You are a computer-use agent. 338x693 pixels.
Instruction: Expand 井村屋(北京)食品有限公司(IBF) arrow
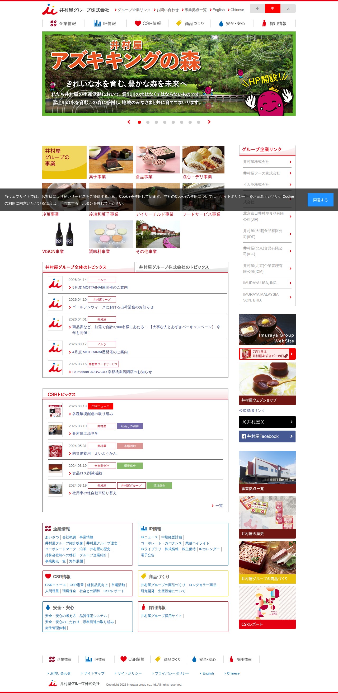tap(290, 251)
